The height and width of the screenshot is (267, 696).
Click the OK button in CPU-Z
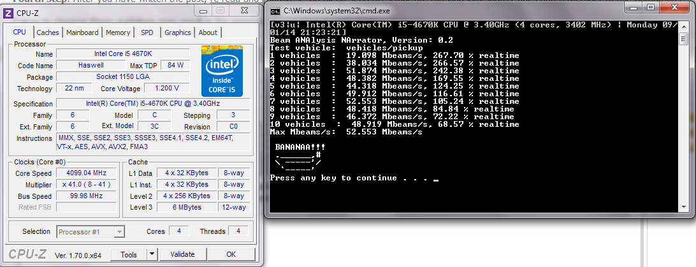[231, 255]
